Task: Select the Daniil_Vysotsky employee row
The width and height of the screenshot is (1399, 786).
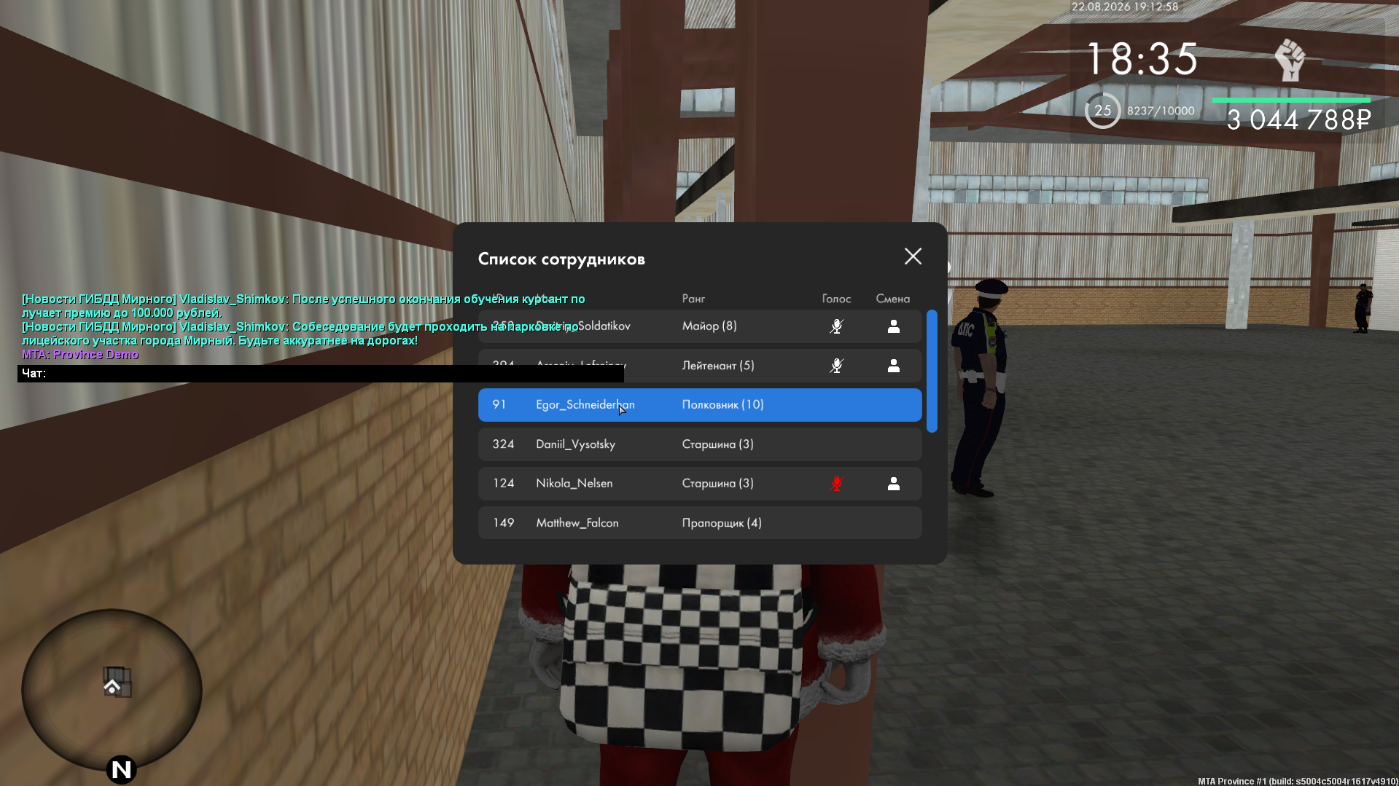Action: tap(700, 444)
